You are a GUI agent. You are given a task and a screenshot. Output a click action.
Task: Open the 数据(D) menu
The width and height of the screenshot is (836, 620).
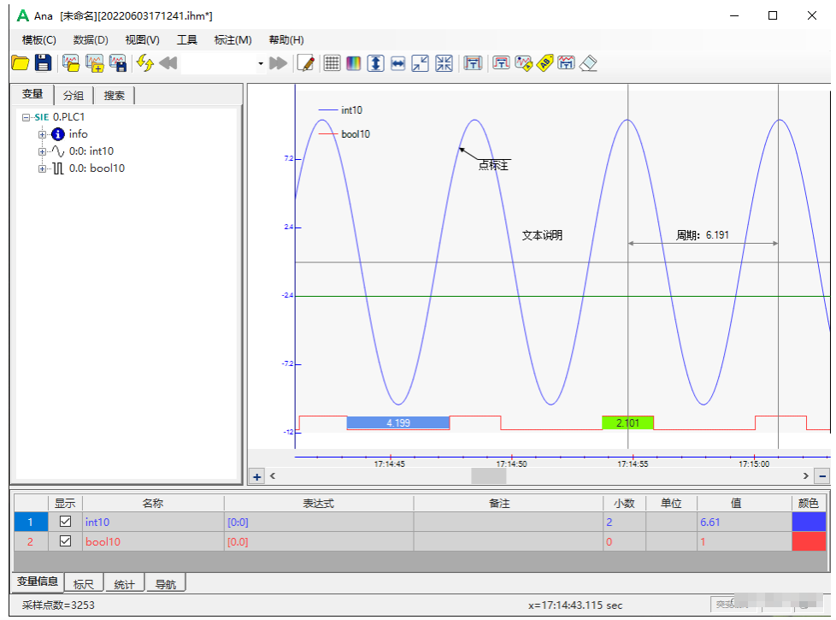[91, 39]
